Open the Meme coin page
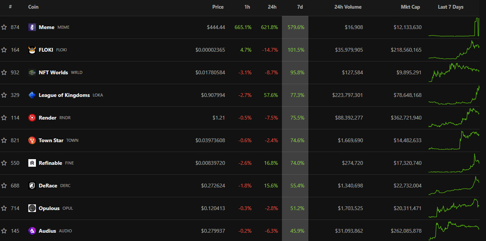 pyautogui.click(x=46, y=27)
